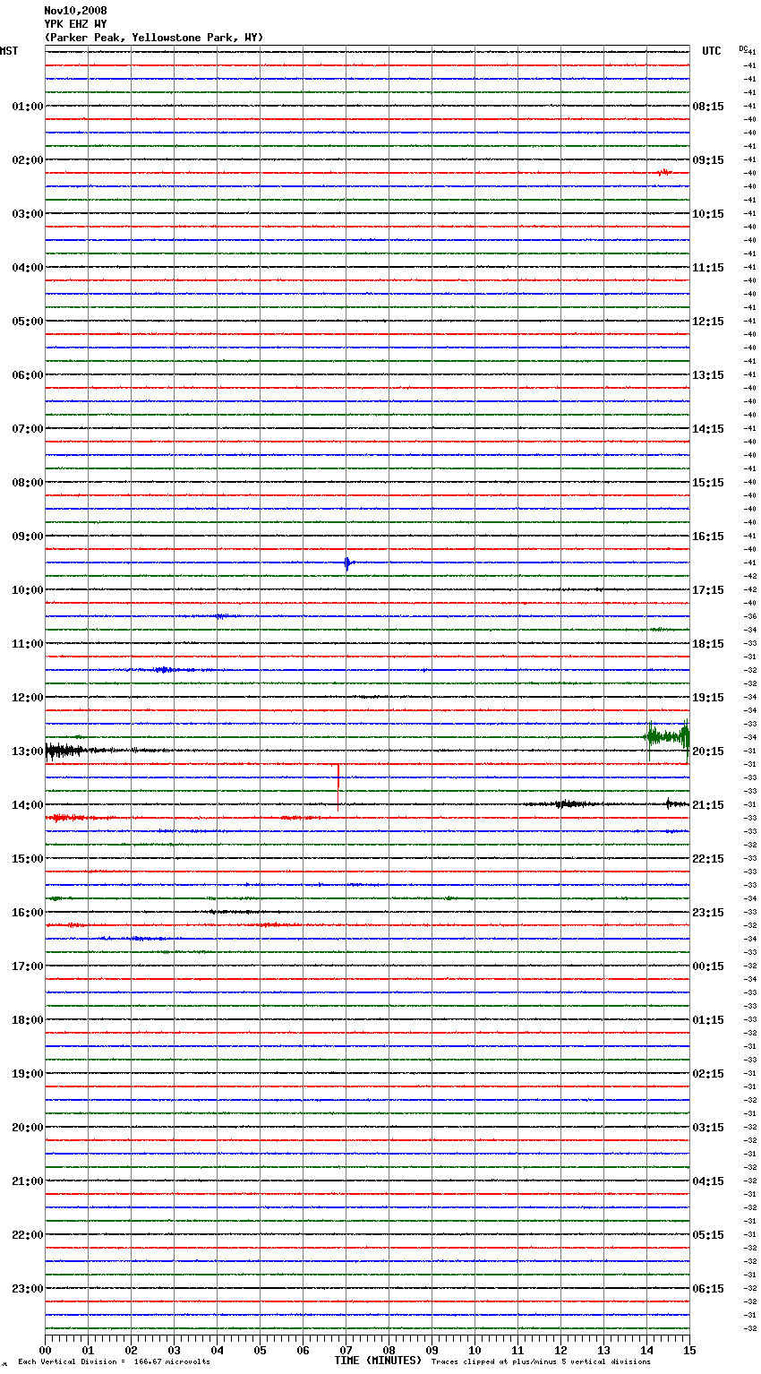Click minute 09 on the time axis
The image size is (761, 1374).
[x=432, y=1350]
